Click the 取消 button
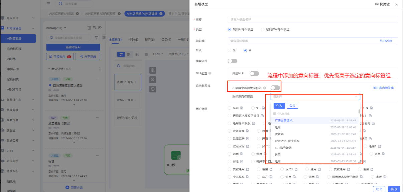 tap(379, 189)
